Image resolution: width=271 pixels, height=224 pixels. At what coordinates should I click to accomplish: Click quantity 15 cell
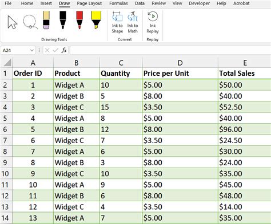(x=121, y=107)
